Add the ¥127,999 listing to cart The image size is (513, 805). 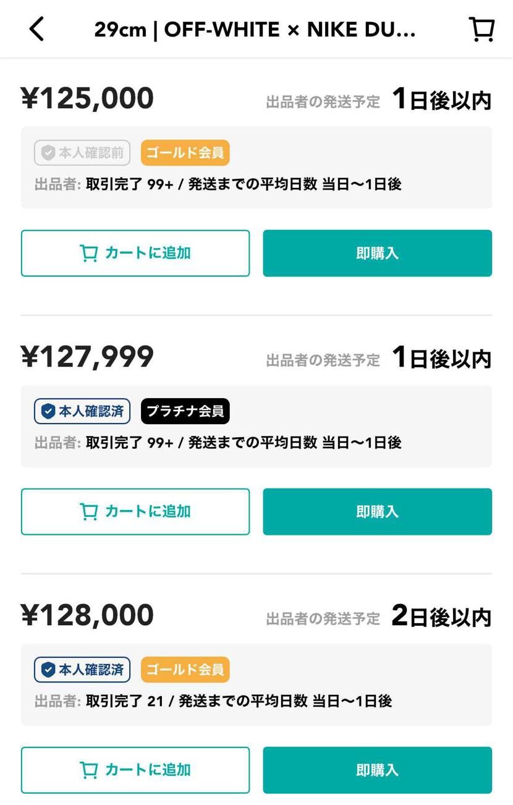click(x=135, y=512)
